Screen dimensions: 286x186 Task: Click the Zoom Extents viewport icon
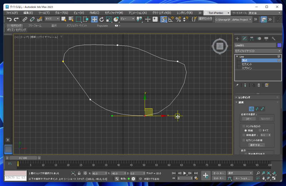268,173
